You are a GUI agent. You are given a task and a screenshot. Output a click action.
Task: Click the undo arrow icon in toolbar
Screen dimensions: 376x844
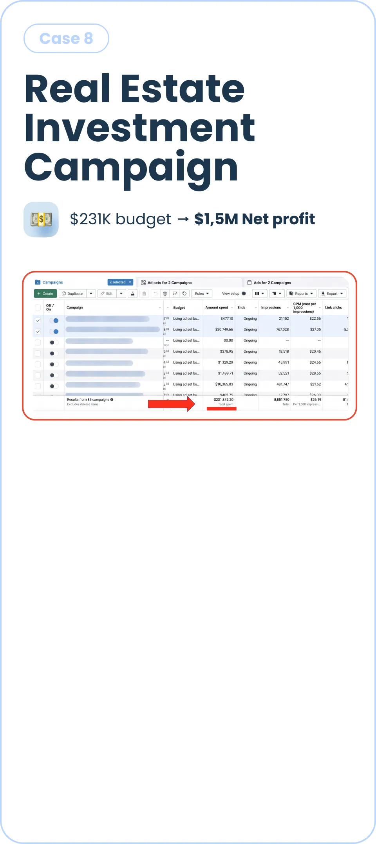point(155,294)
